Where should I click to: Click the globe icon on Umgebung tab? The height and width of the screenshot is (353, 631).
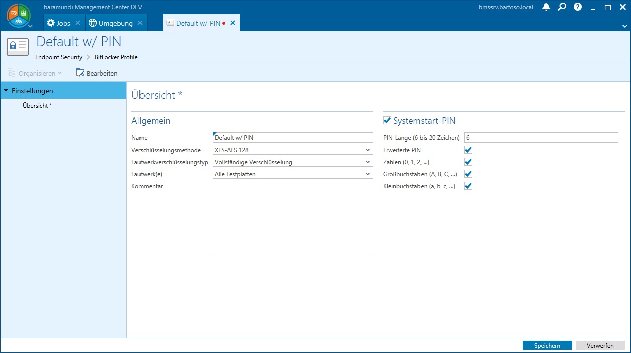(93, 23)
